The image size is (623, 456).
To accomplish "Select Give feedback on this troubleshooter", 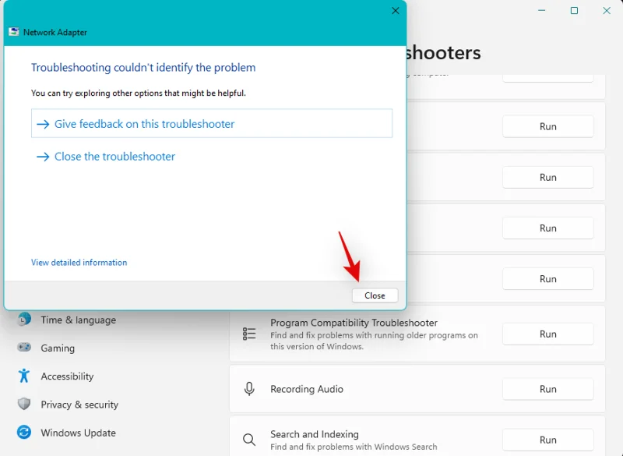I will [x=144, y=124].
